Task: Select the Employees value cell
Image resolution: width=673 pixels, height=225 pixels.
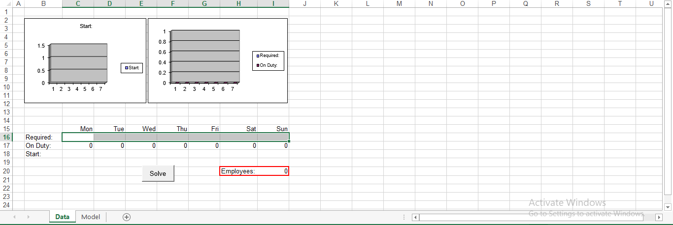Action: click(273, 171)
